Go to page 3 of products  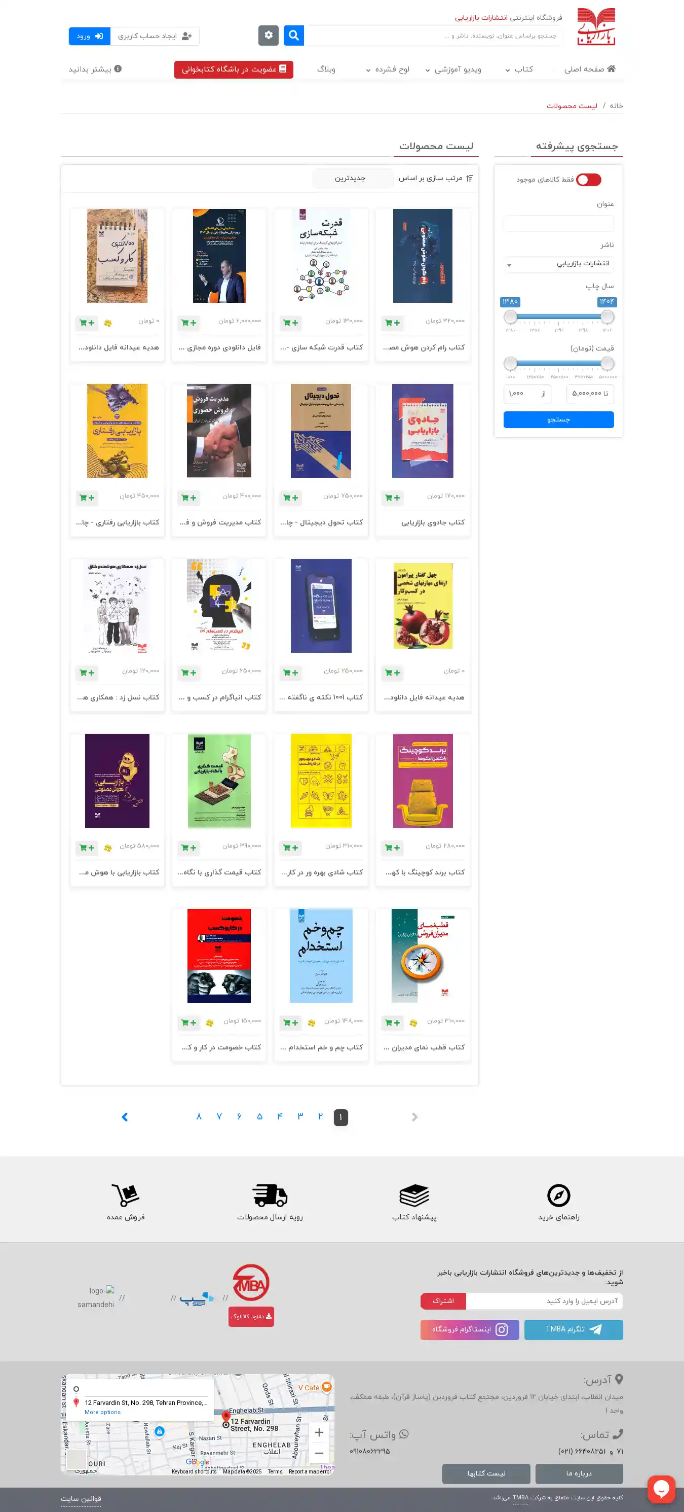click(x=300, y=1116)
